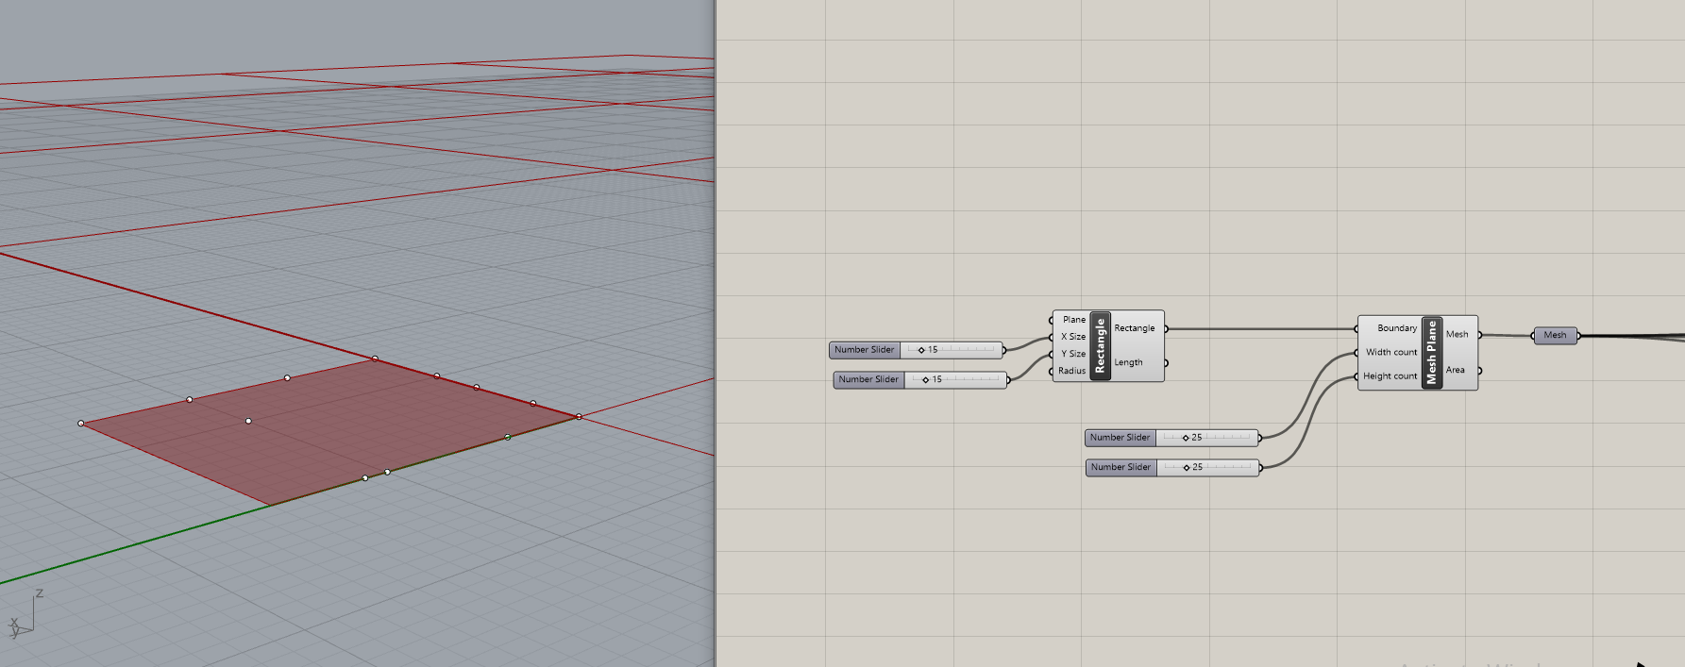Select Number Slider label feeding Height count

[x=1121, y=468]
